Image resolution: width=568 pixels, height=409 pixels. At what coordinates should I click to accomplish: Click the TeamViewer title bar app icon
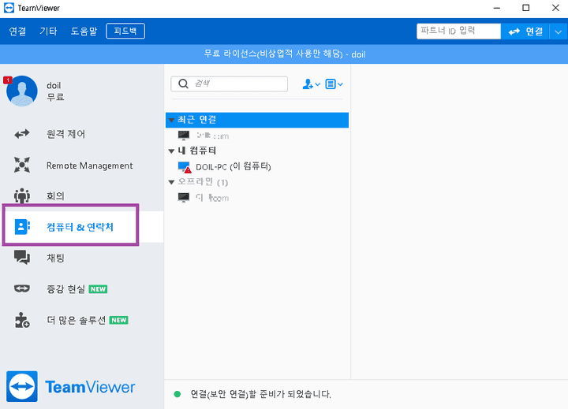(9, 8)
